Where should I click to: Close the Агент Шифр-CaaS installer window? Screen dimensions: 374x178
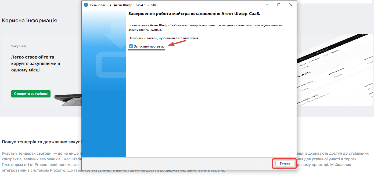pos(291,5)
